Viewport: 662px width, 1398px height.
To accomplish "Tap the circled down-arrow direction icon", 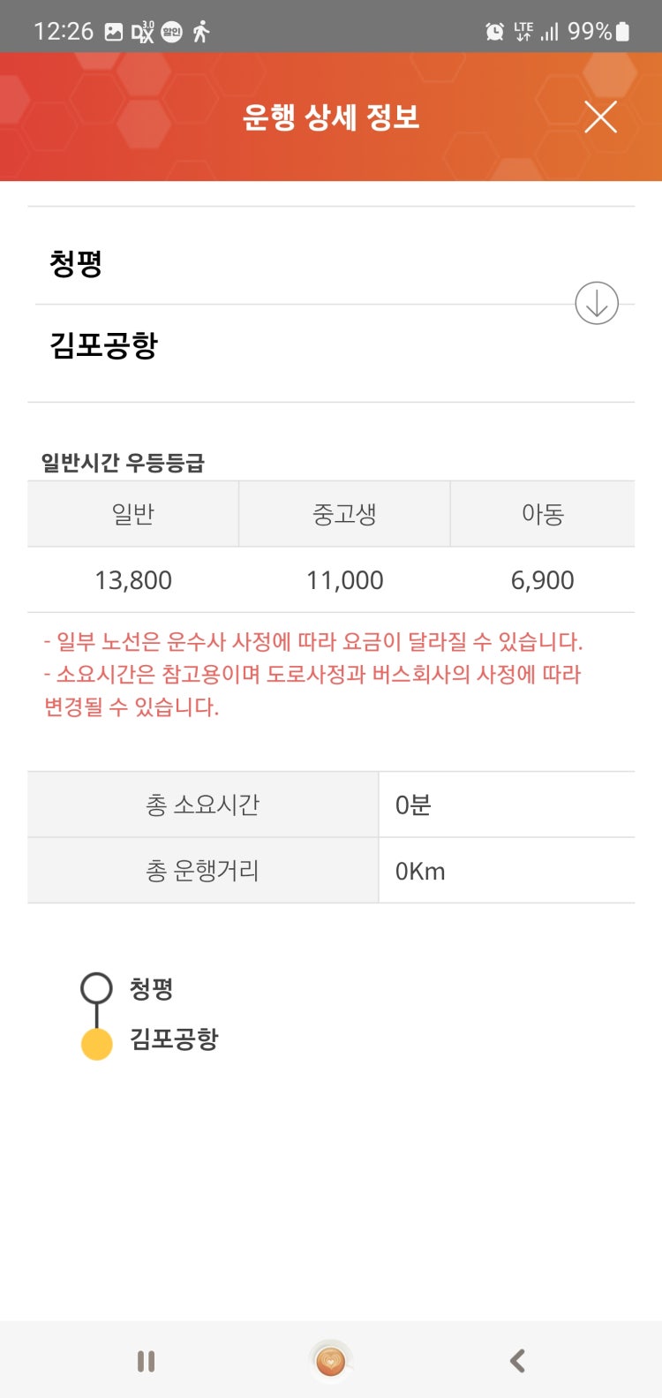I will click(597, 303).
